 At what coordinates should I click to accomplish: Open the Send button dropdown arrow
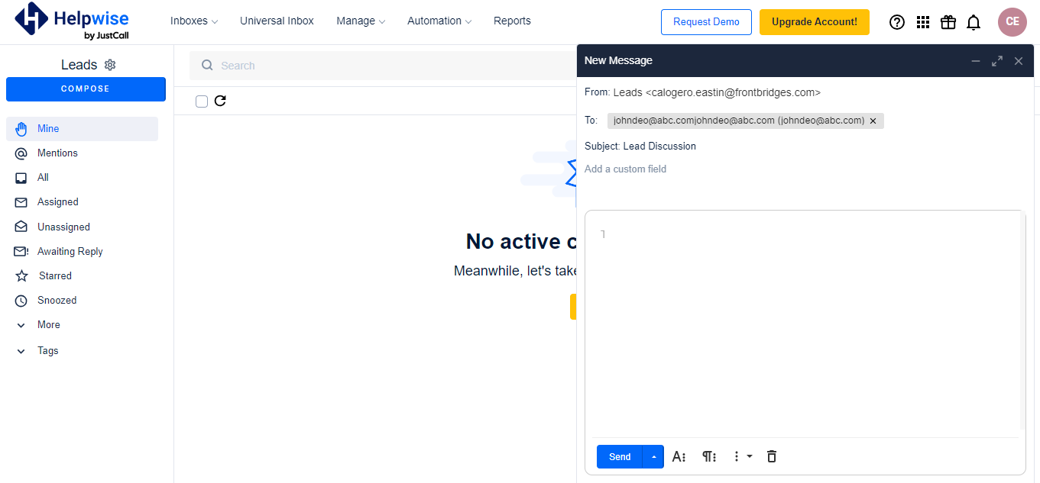click(x=653, y=456)
